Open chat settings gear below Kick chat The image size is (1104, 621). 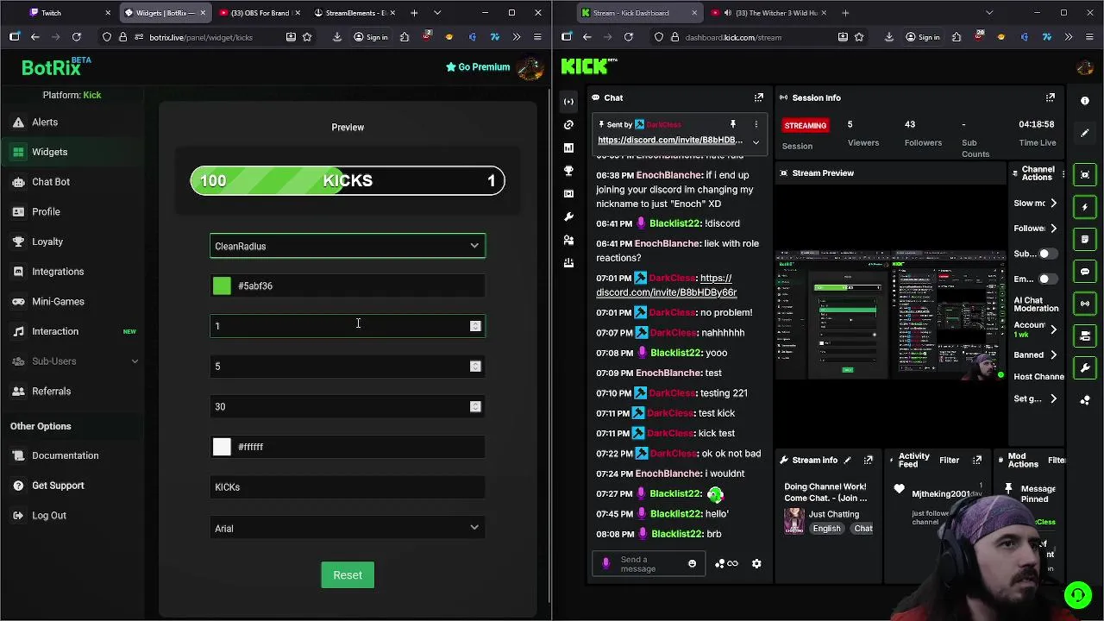[756, 563]
